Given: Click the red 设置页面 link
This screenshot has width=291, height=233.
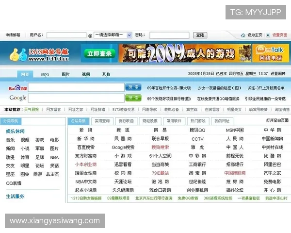Looking at the screenshot, I should click(x=280, y=35).
